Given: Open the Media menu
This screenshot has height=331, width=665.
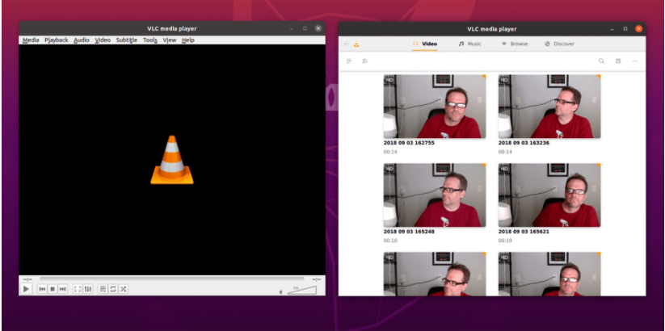Looking at the screenshot, I should pyautogui.click(x=31, y=40).
